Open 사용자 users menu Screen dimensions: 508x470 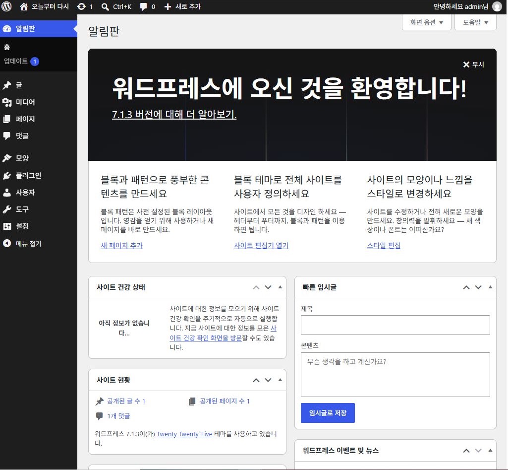(39, 193)
